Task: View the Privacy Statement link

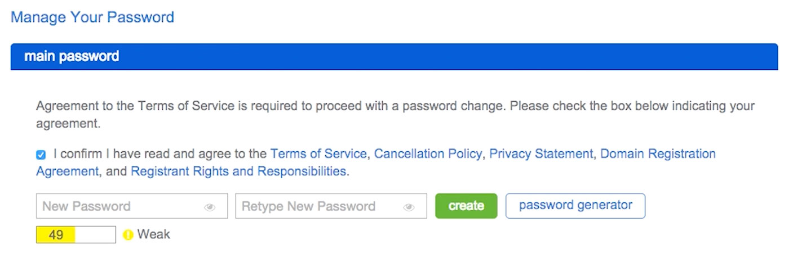Action: click(541, 153)
